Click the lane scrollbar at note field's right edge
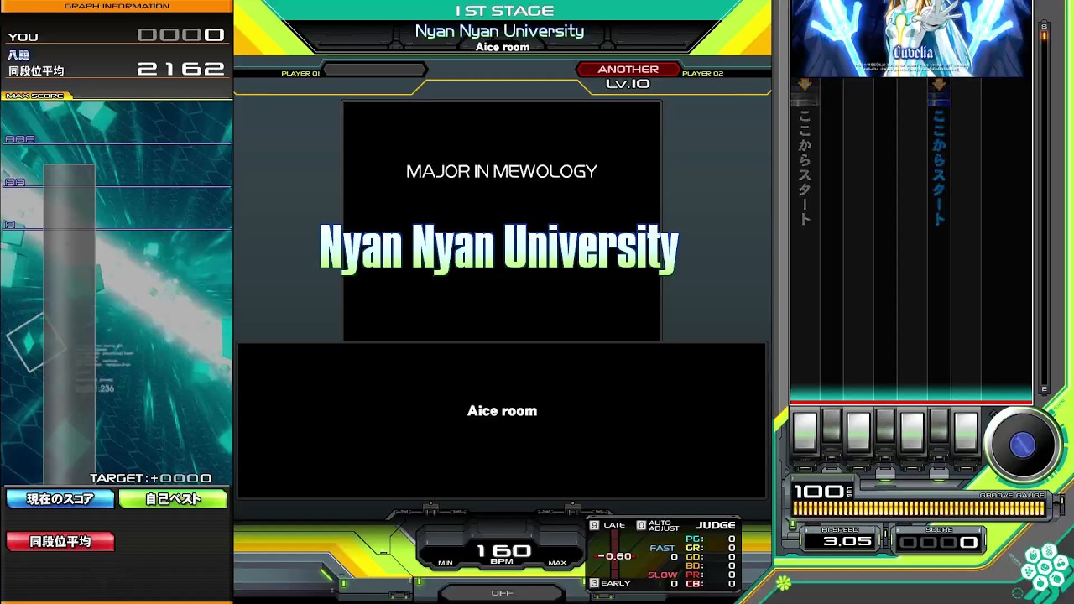The image size is (1074, 604). (1044, 207)
